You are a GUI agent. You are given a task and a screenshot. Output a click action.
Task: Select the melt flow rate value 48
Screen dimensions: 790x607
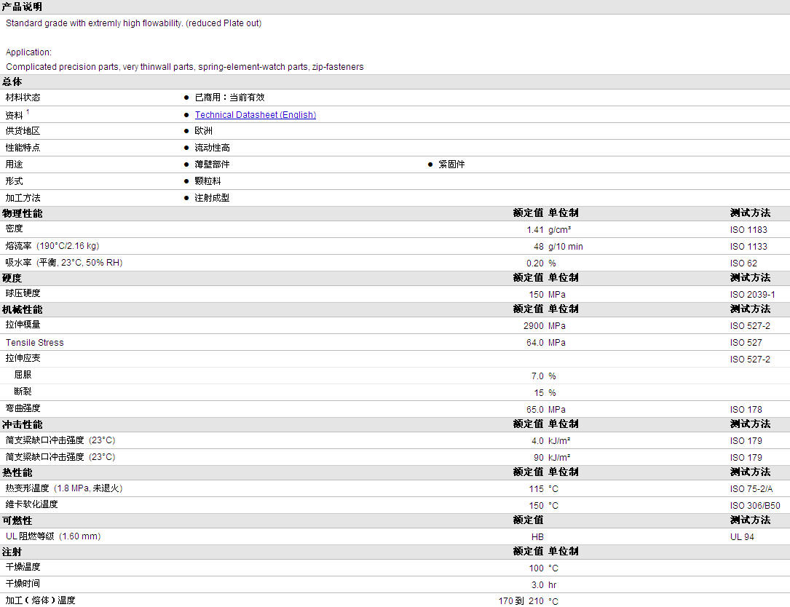[539, 246]
